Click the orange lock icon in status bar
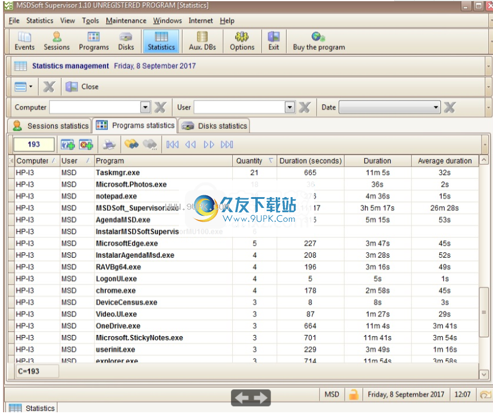 pyautogui.click(x=354, y=395)
